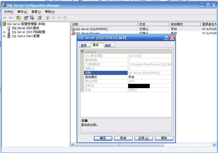Click the SQL Server Browser service icon
This screenshot has width=218, height=153.
pyautogui.click(x=73, y=33)
